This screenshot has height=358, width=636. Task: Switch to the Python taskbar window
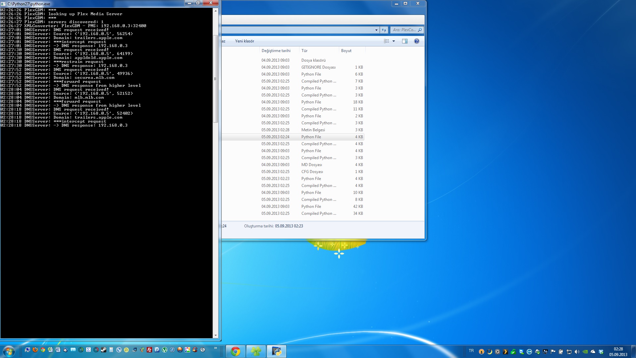tap(277, 351)
